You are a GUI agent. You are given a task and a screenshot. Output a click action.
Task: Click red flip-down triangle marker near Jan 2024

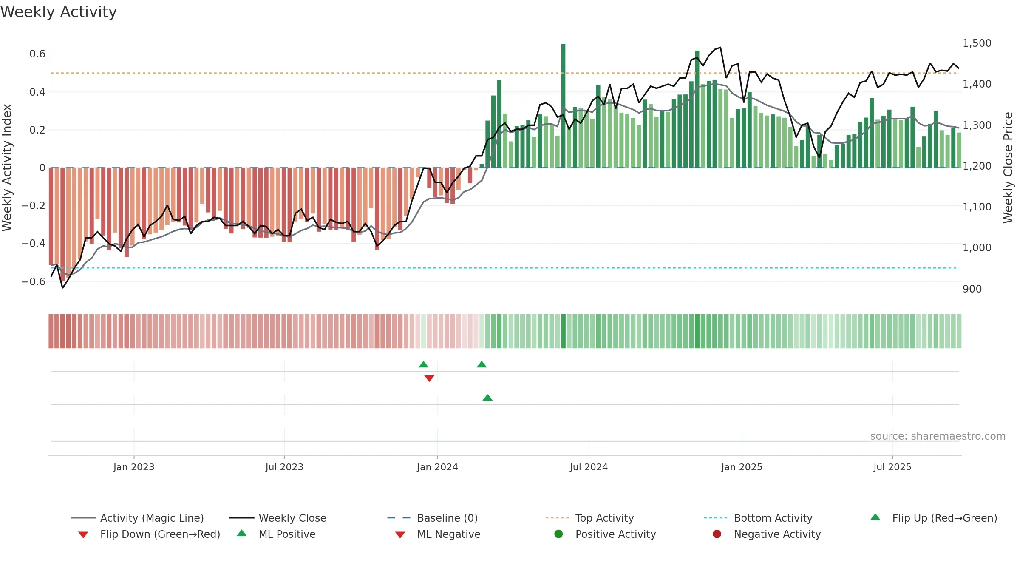pos(429,378)
